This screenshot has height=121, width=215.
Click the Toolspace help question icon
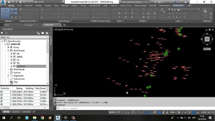point(47,33)
